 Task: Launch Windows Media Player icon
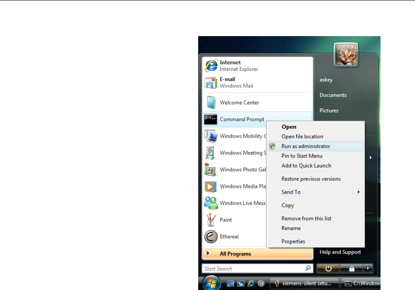tap(211, 187)
